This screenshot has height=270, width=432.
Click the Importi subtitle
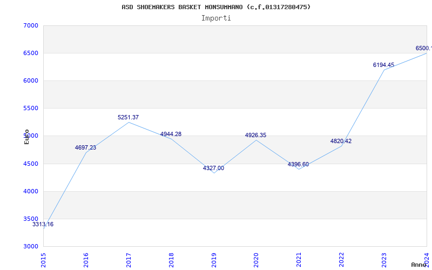pyautogui.click(x=216, y=18)
